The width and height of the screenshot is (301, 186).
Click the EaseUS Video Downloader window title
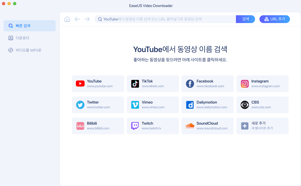click(x=151, y=6)
